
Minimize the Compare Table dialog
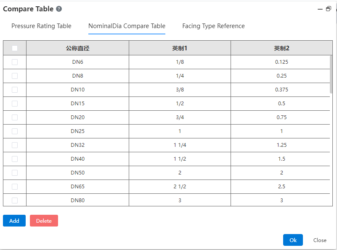tap(320, 9)
